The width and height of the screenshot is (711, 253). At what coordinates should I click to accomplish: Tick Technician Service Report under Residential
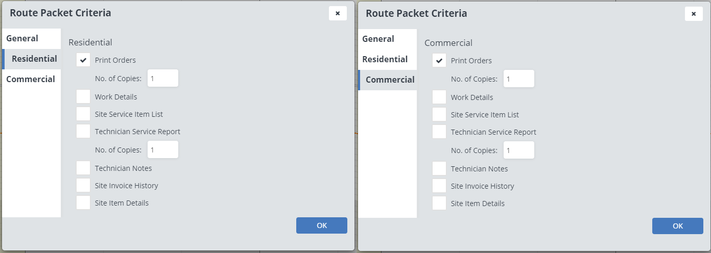click(x=83, y=131)
